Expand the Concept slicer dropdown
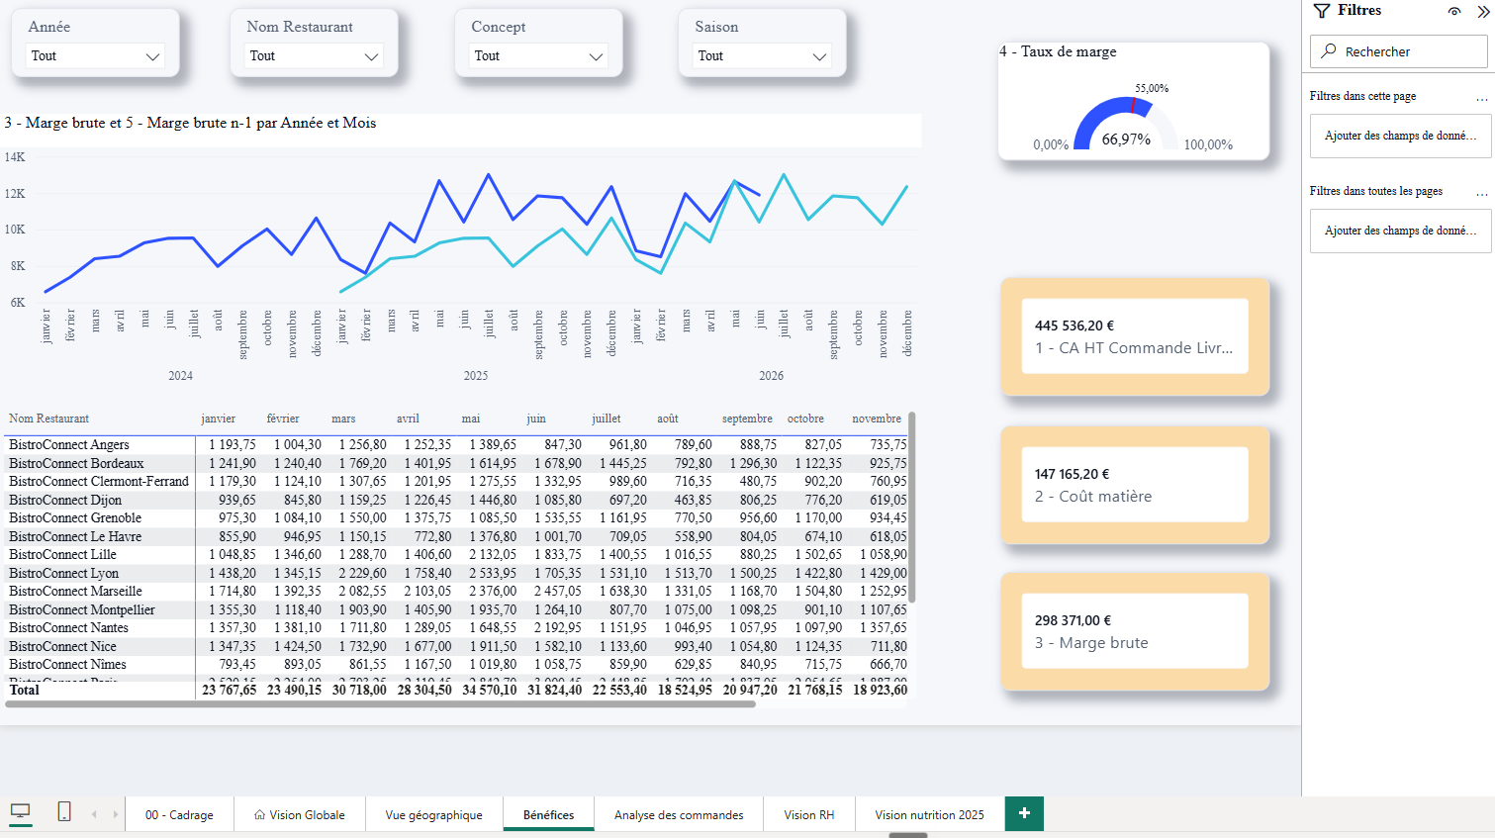This screenshot has width=1495, height=838. (538, 56)
